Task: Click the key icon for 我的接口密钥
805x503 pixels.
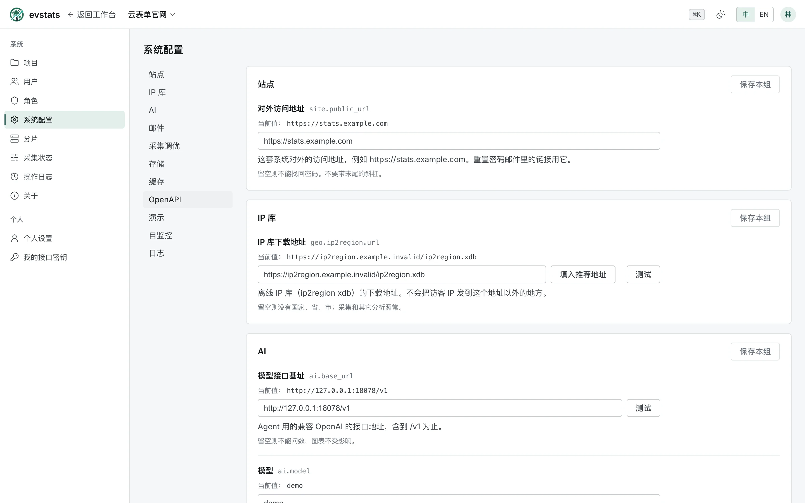Action: [14, 257]
